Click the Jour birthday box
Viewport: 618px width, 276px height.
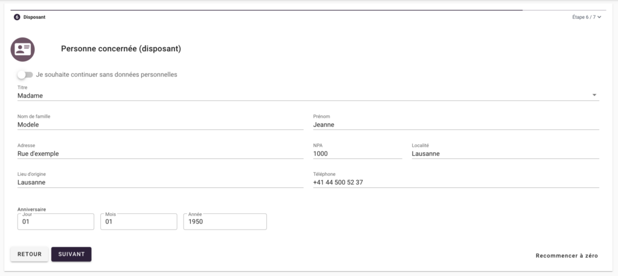[x=56, y=222]
